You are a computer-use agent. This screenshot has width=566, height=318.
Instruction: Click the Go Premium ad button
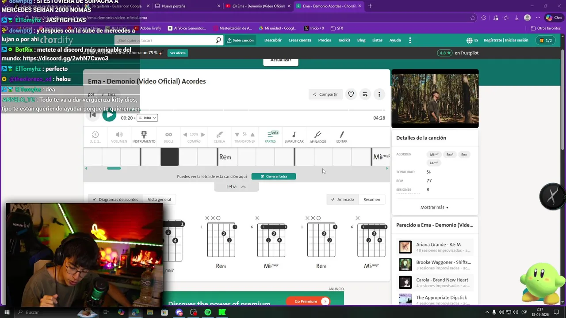tap(309, 301)
